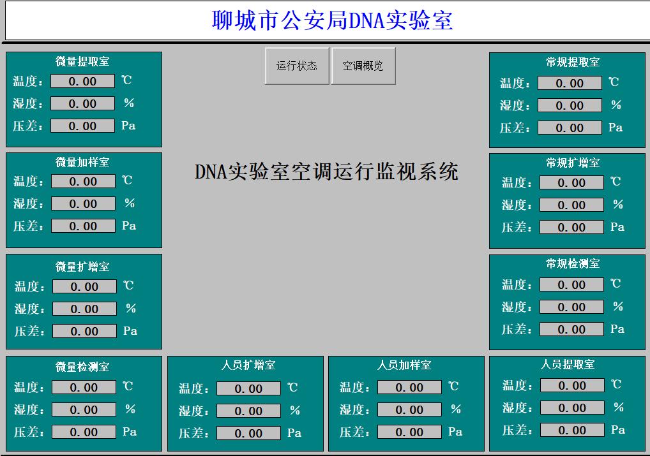
Task: Click the 常规检测室 panel title
Action: [x=573, y=263]
